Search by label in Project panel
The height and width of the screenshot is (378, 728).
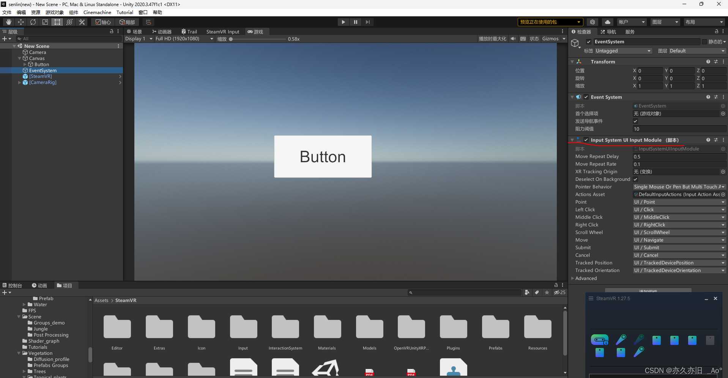[x=537, y=293]
